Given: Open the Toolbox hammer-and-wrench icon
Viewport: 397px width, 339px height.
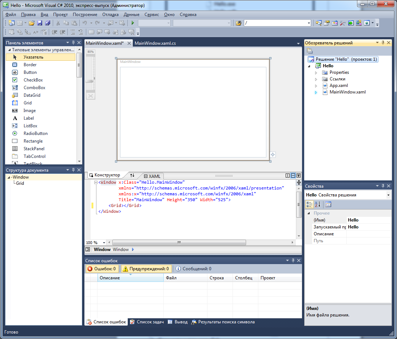Looking at the screenshot, I should [x=342, y=23].
